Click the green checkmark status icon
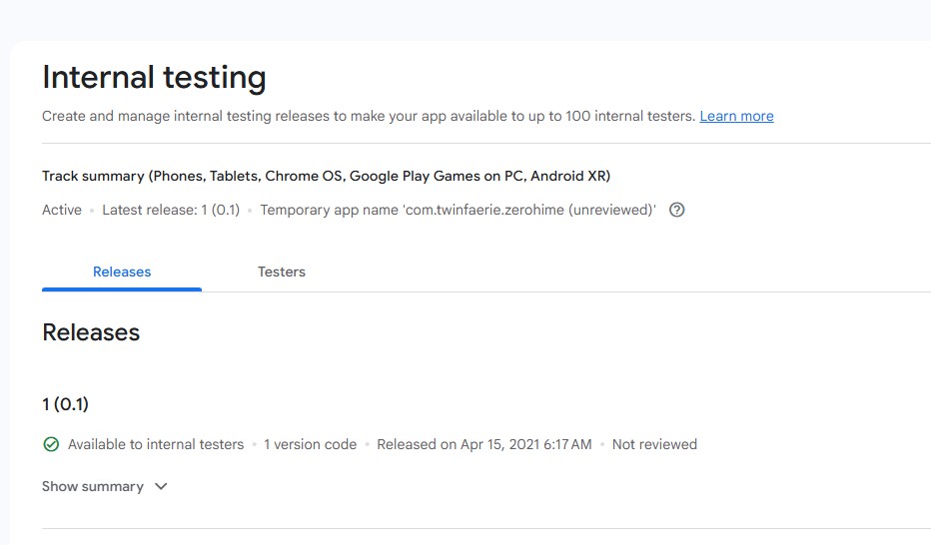Image resolution: width=931 pixels, height=545 pixels. coord(51,444)
